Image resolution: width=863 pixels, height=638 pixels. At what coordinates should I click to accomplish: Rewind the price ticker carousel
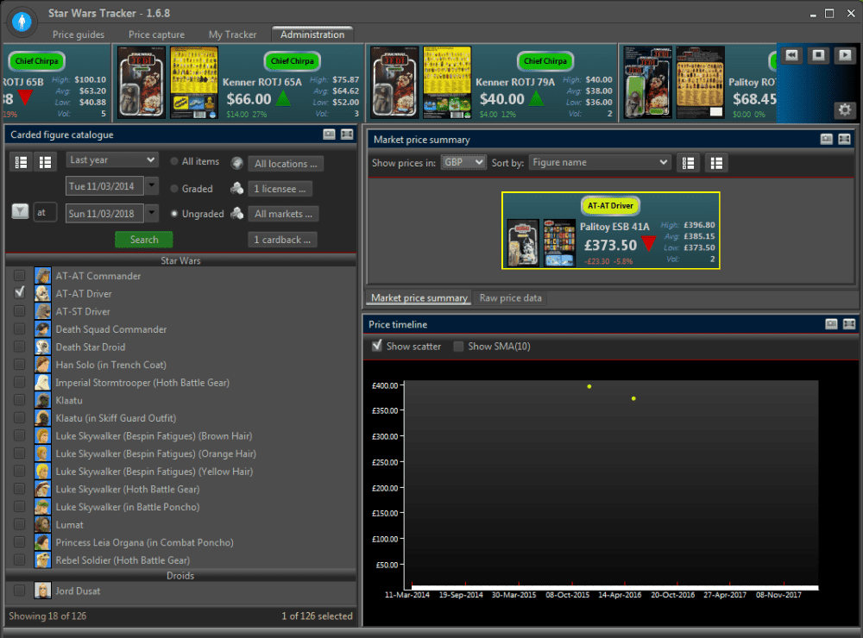(x=792, y=55)
